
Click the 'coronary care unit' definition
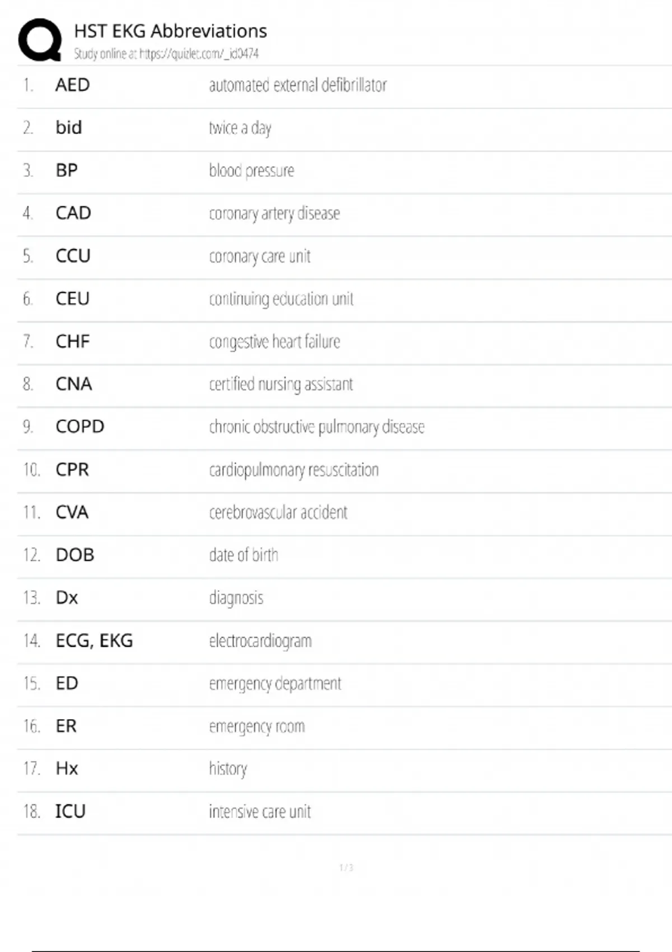pyautogui.click(x=259, y=256)
